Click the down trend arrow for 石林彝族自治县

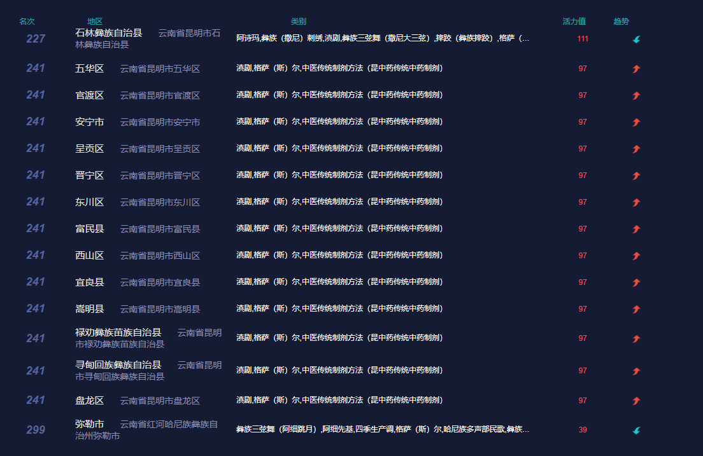[x=636, y=39]
